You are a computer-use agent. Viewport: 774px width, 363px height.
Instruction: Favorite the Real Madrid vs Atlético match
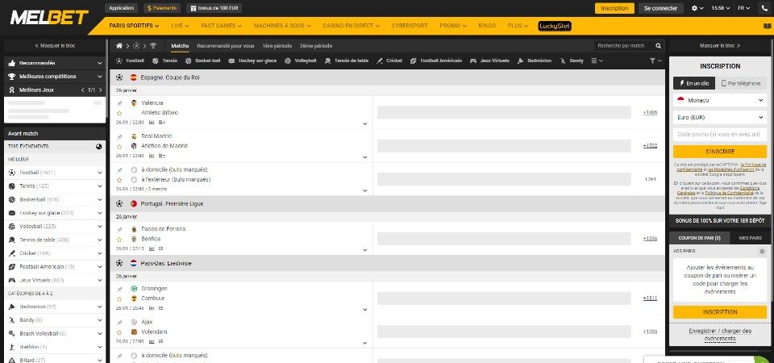[119, 147]
